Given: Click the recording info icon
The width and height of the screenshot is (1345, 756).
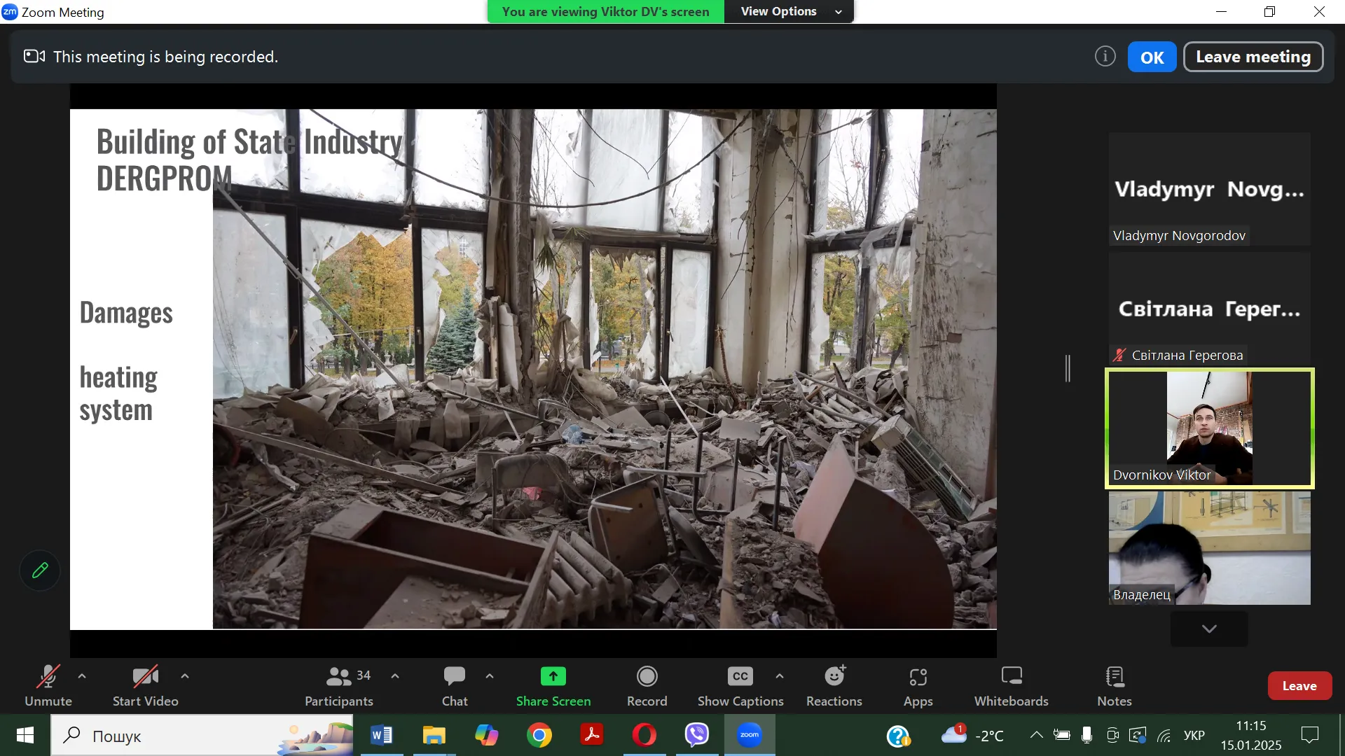Looking at the screenshot, I should (x=1105, y=57).
